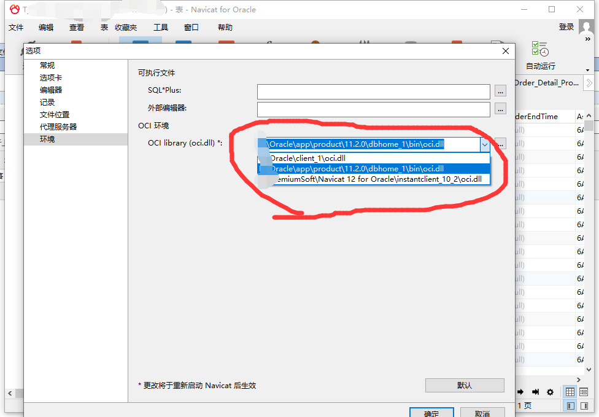Screen dimensions: 599x417
Task: Toggle the right pane layout icon
Action: click(584, 405)
